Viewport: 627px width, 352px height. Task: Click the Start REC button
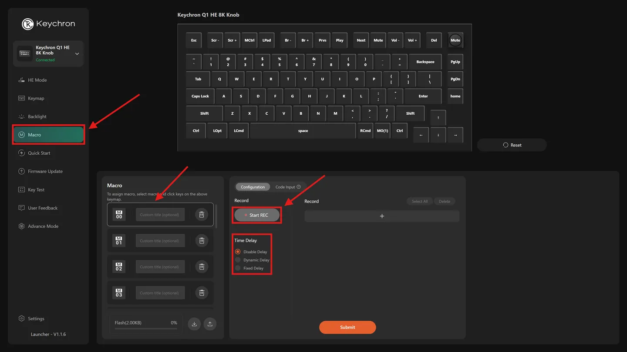[x=257, y=215]
